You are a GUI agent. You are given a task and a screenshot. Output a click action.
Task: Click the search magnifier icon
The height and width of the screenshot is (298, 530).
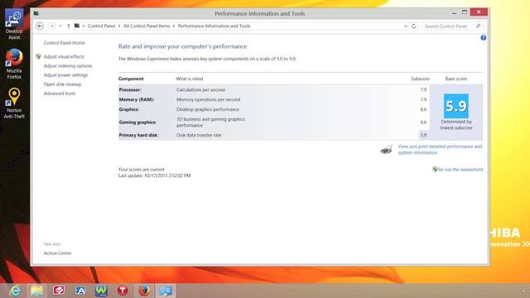tap(479, 26)
